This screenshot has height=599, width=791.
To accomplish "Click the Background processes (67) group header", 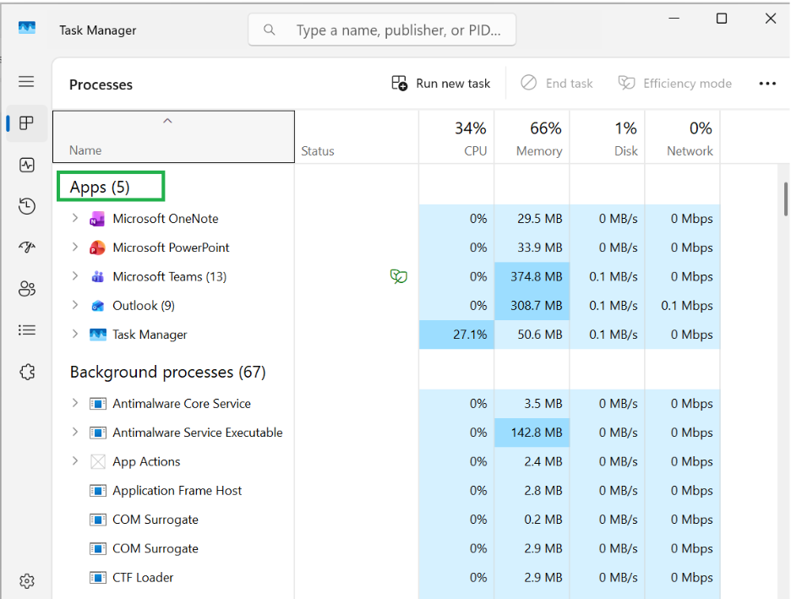I will pos(168,372).
